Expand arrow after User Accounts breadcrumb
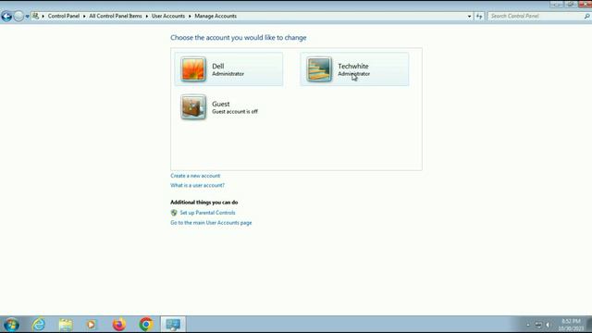The height and width of the screenshot is (333, 592). [x=190, y=17]
